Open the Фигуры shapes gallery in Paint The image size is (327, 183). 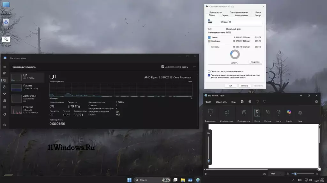click(x=268, y=112)
